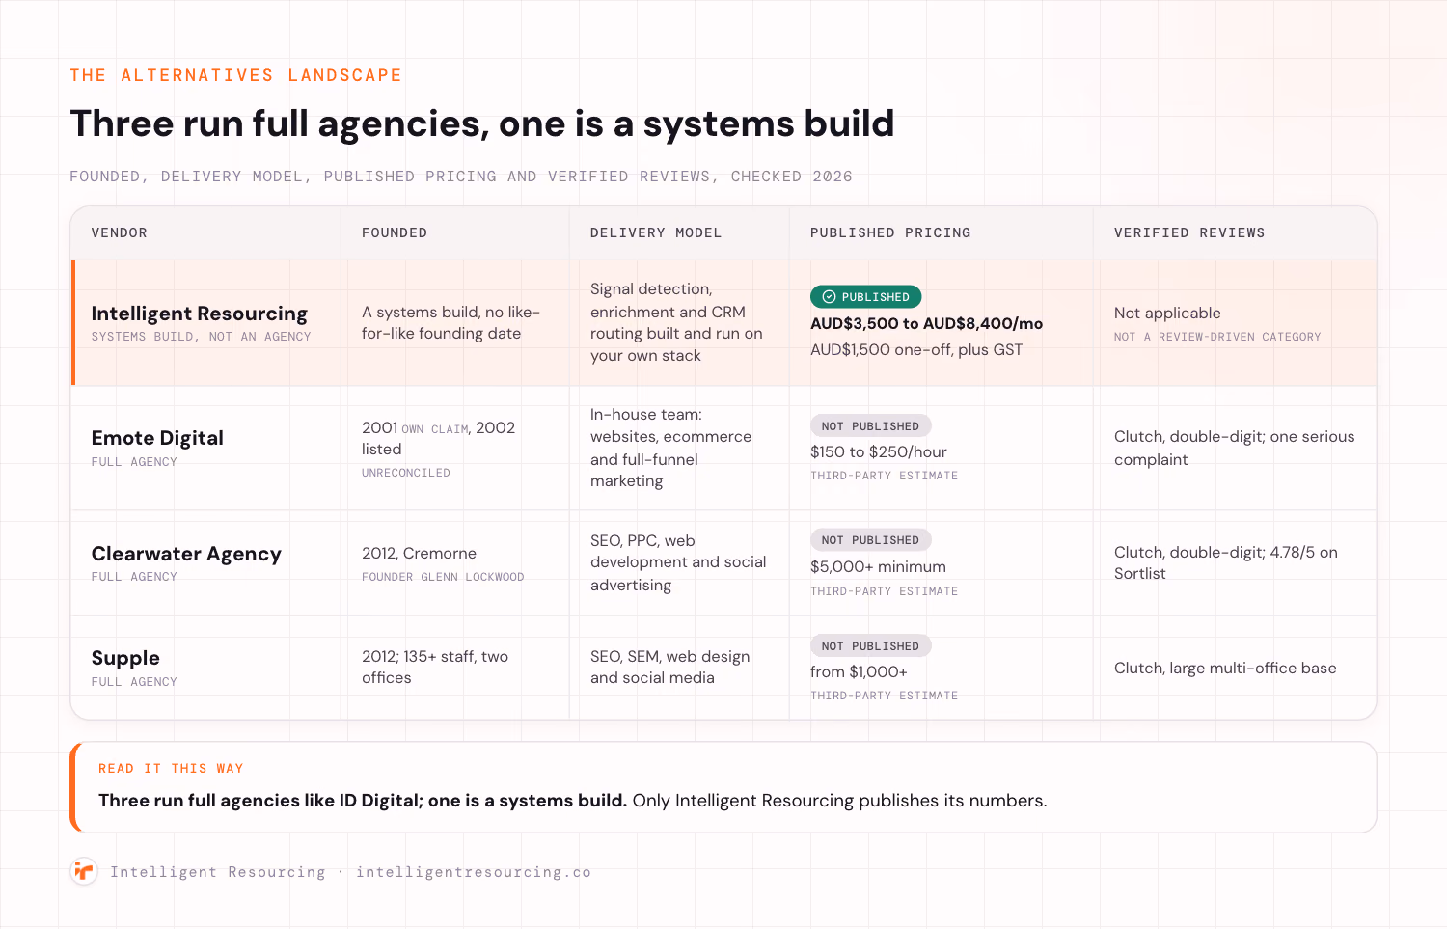Click the main title Three run full agencies
The height and width of the screenshot is (929, 1447).
click(481, 123)
